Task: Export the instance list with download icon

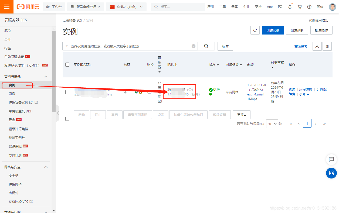Action: (x=317, y=46)
